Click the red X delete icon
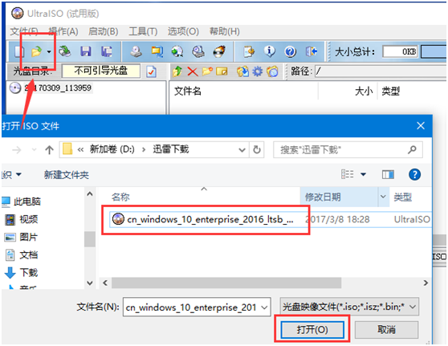Image resolution: width=448 pixels, height=346 pixels. [x=193, y=71]
